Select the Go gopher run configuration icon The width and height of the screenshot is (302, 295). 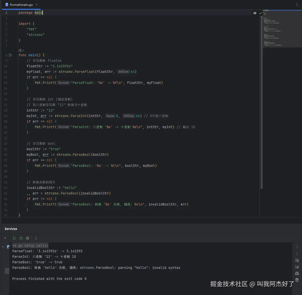(x=8, y=247)
